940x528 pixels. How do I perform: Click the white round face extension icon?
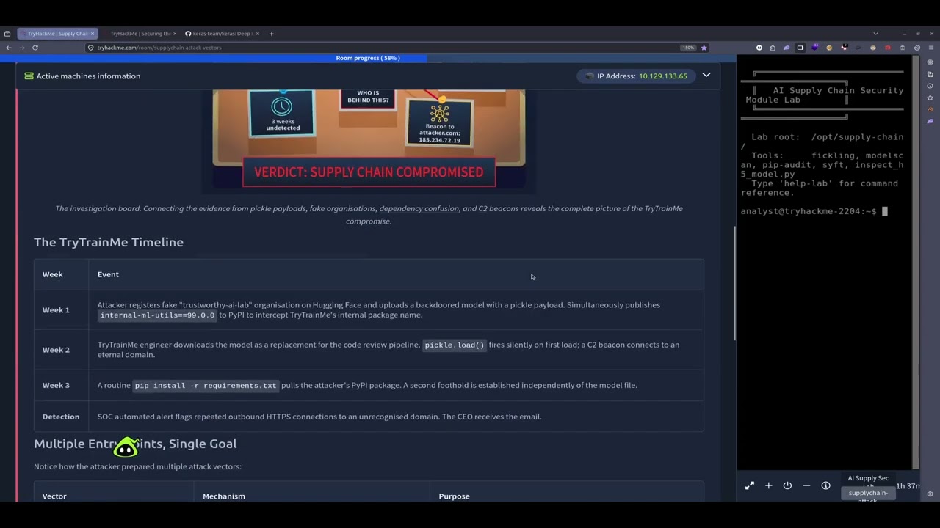coord(759,48)
